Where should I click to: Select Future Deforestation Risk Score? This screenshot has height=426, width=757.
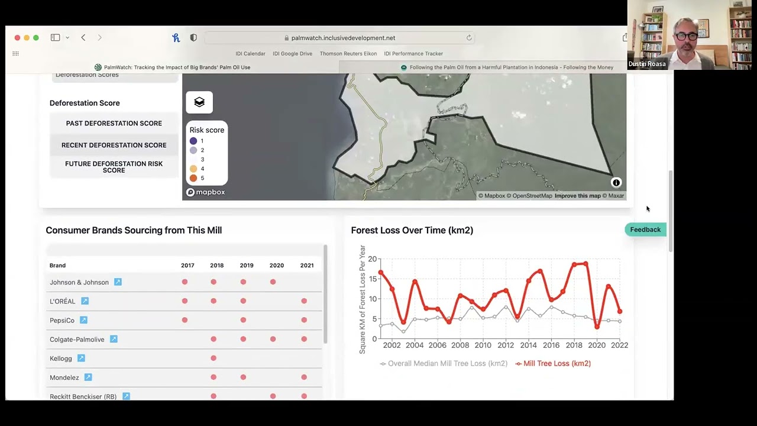114,167
